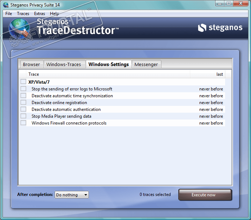Select 'Stop Media Player sending data' text
Image resolution: width=251 pixels, height=220 pixels.
coord(61,116)
